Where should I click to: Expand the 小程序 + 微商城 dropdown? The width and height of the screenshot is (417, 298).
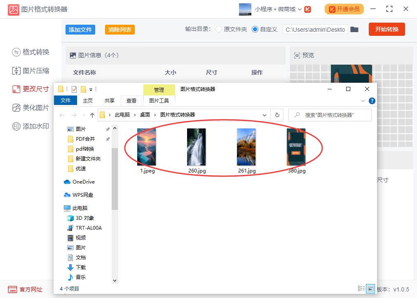[x=300, y=8]
